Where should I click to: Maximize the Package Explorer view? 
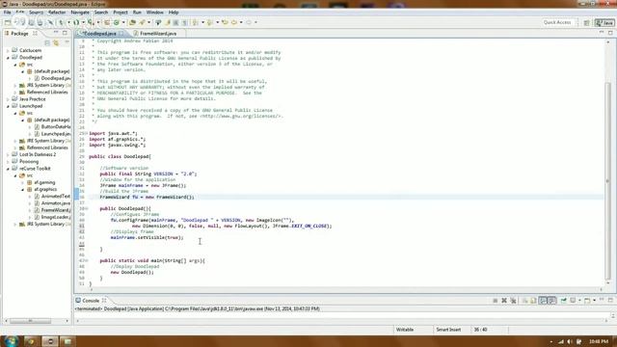[65, 33]
